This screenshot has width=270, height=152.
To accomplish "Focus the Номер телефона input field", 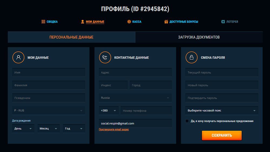I will point(146,111).
